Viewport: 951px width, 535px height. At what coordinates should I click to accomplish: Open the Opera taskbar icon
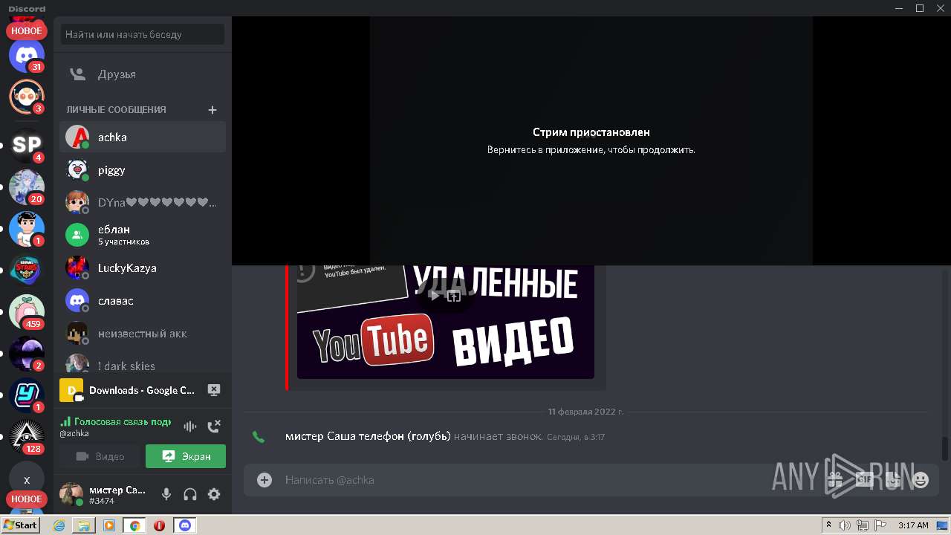click(160, 525)
